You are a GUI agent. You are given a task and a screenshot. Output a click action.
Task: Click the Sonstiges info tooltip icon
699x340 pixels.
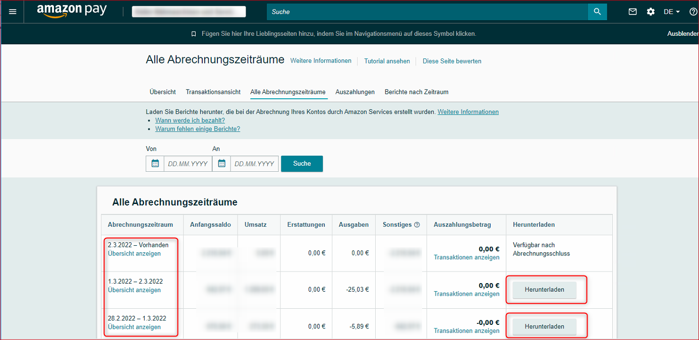(x=417, y=225)
